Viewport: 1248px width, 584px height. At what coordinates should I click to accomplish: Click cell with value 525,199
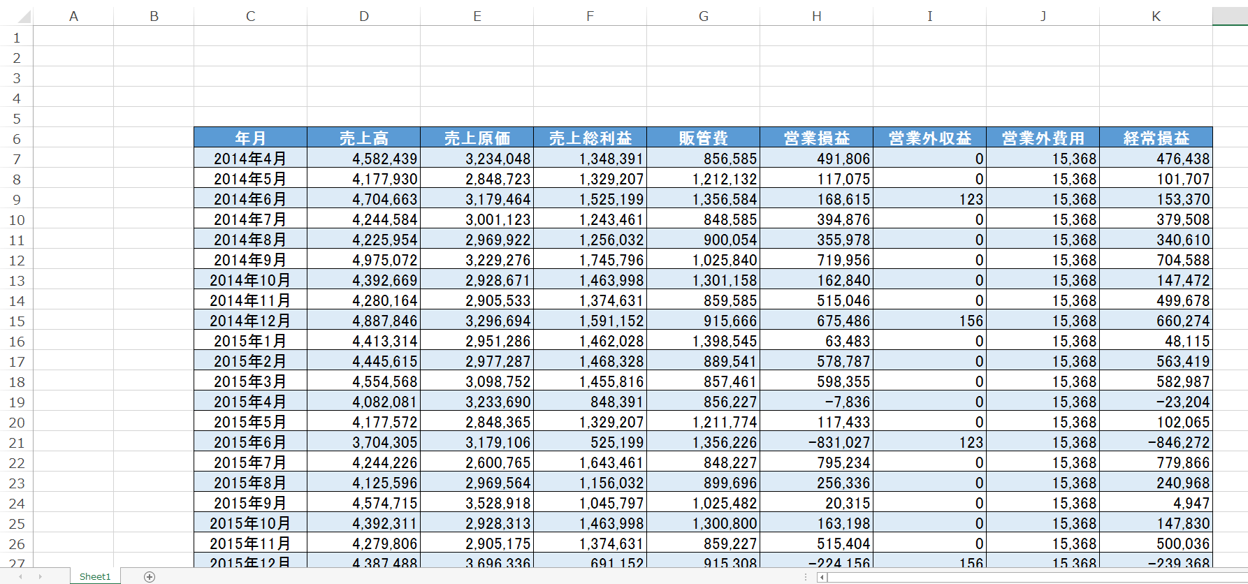(590, 442)
